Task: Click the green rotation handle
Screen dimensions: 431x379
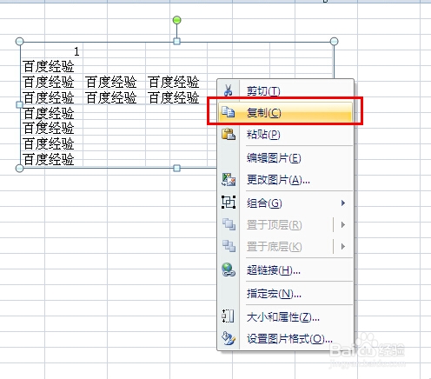Action: 176,20
